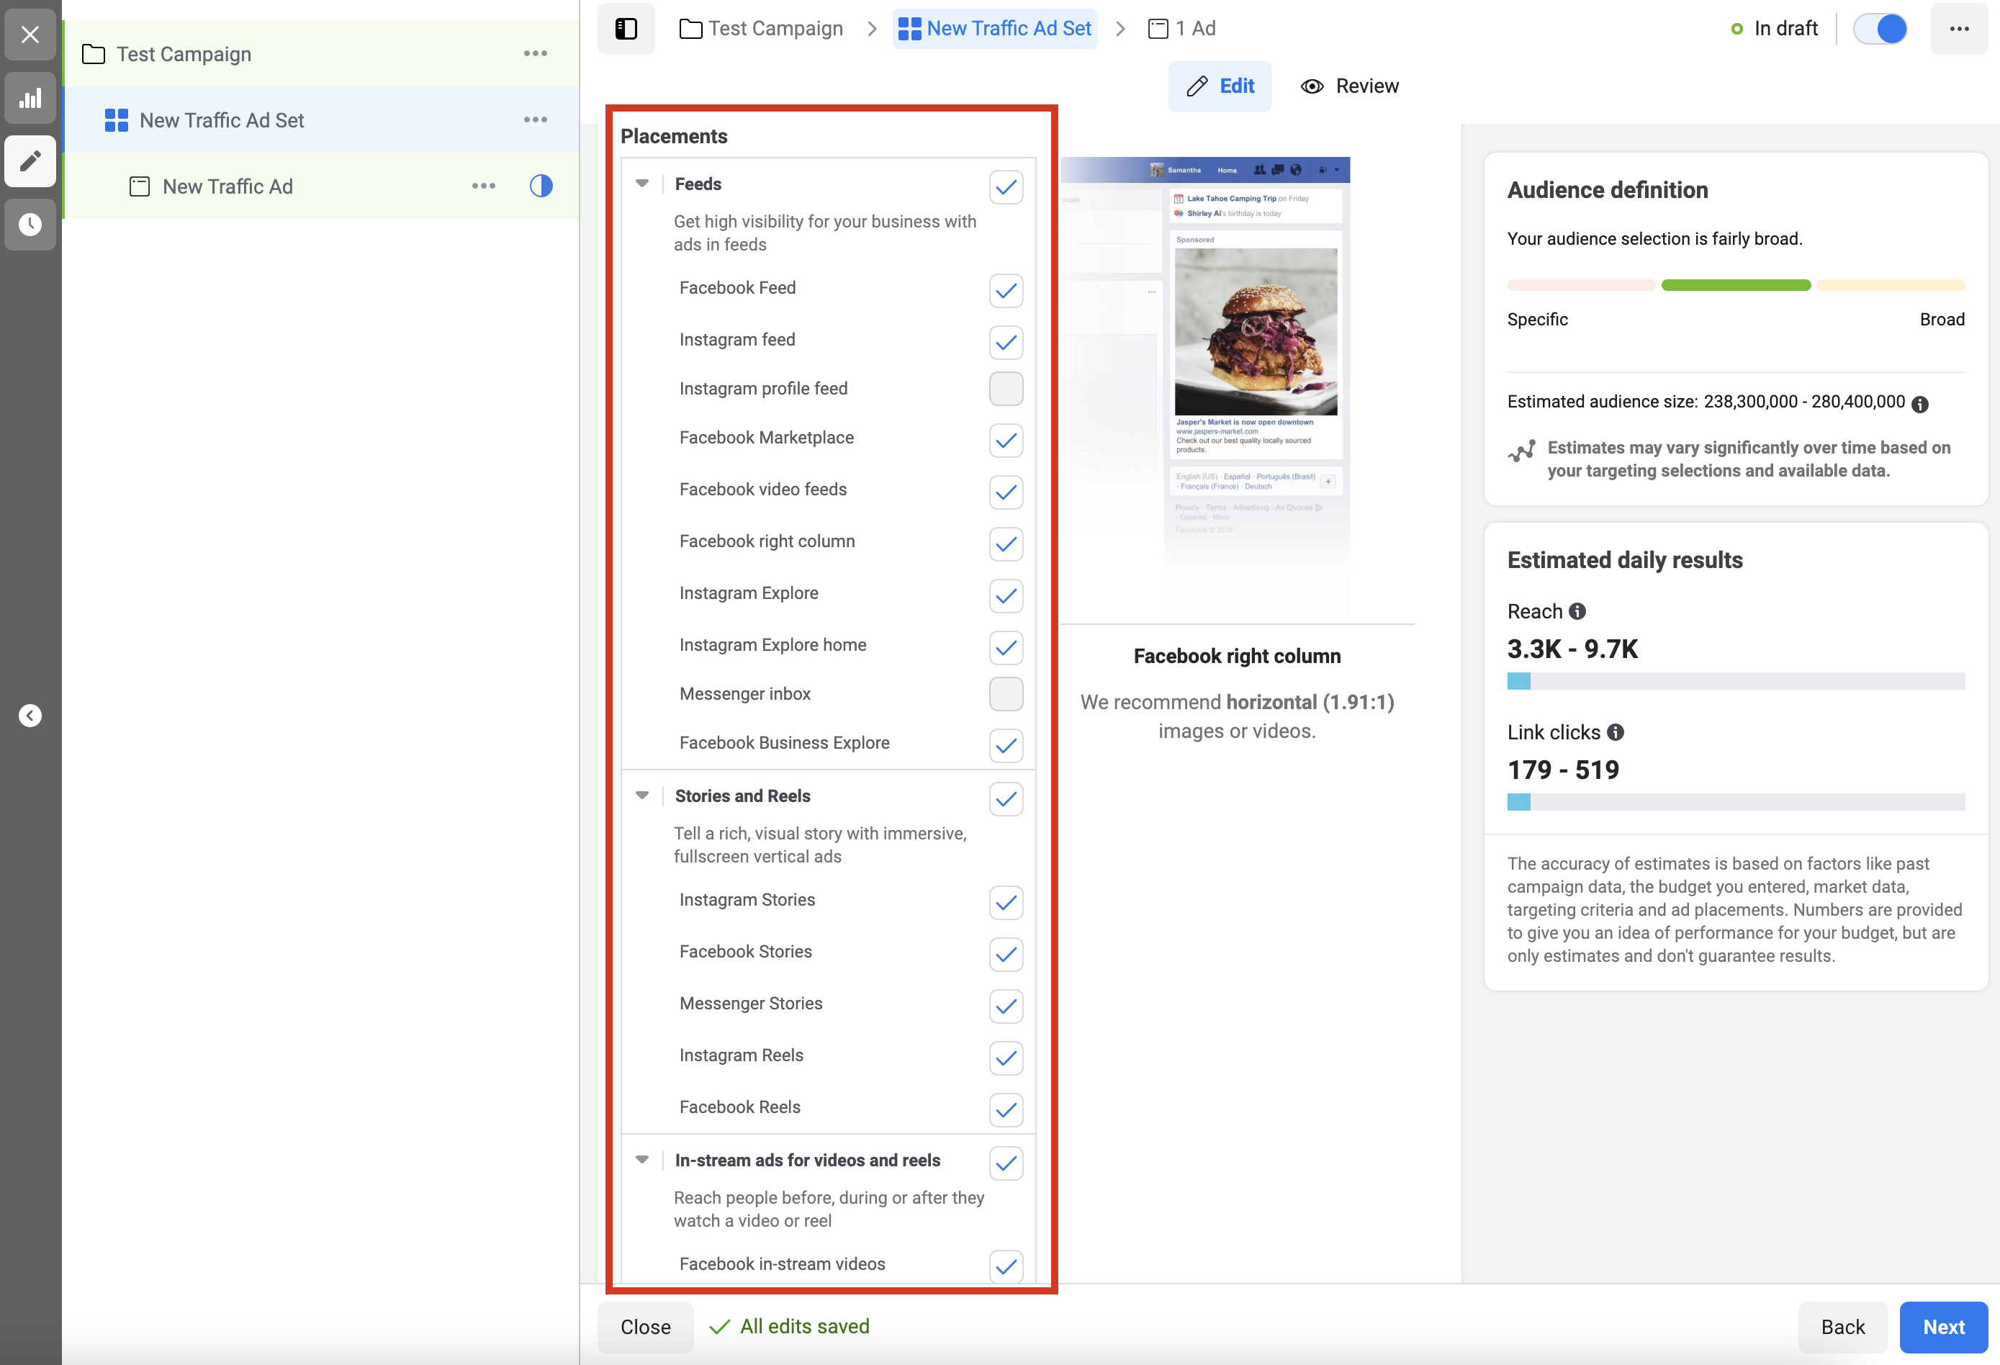This screenshot has width=2000, height=1365.
Task: Click the info icon next to Link clicks
Action: coord(1616,732)
